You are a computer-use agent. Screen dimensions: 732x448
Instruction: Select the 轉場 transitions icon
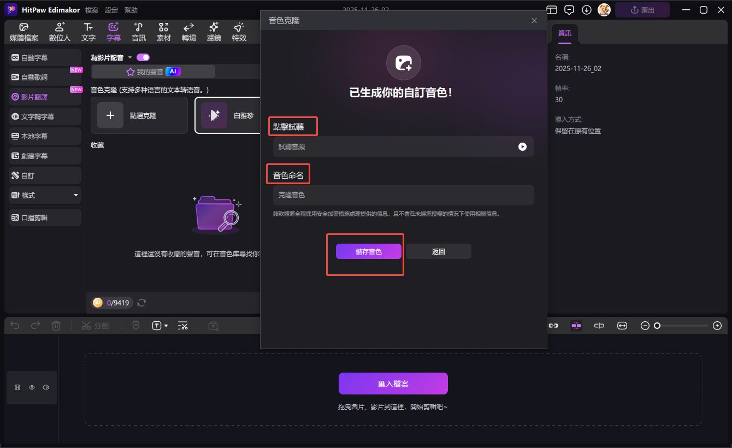(x=188, y=32)
